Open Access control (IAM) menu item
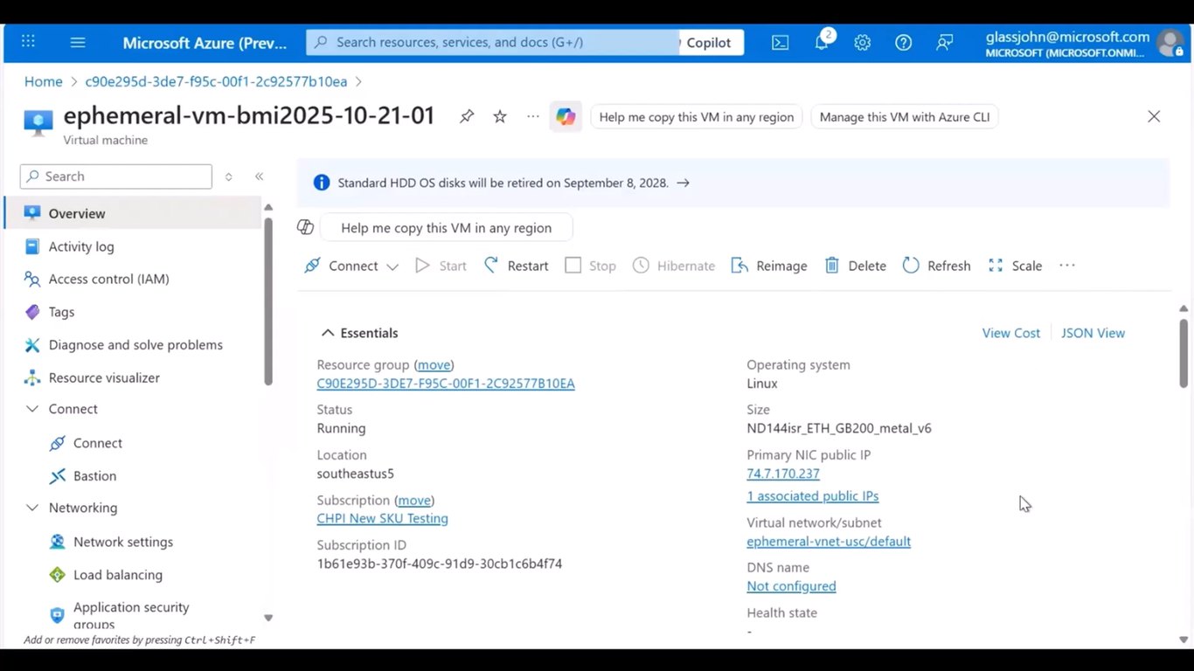The image size is (1194, 671). click(x=108, y=279)
